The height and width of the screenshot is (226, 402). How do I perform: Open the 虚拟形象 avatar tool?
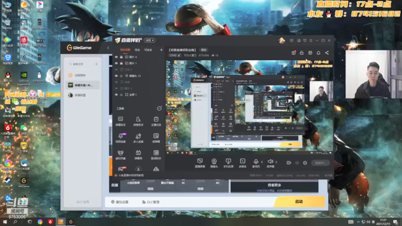[121, 155]
